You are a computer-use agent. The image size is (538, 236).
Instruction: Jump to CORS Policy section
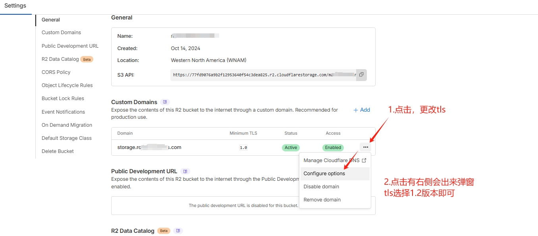(56, 72)
